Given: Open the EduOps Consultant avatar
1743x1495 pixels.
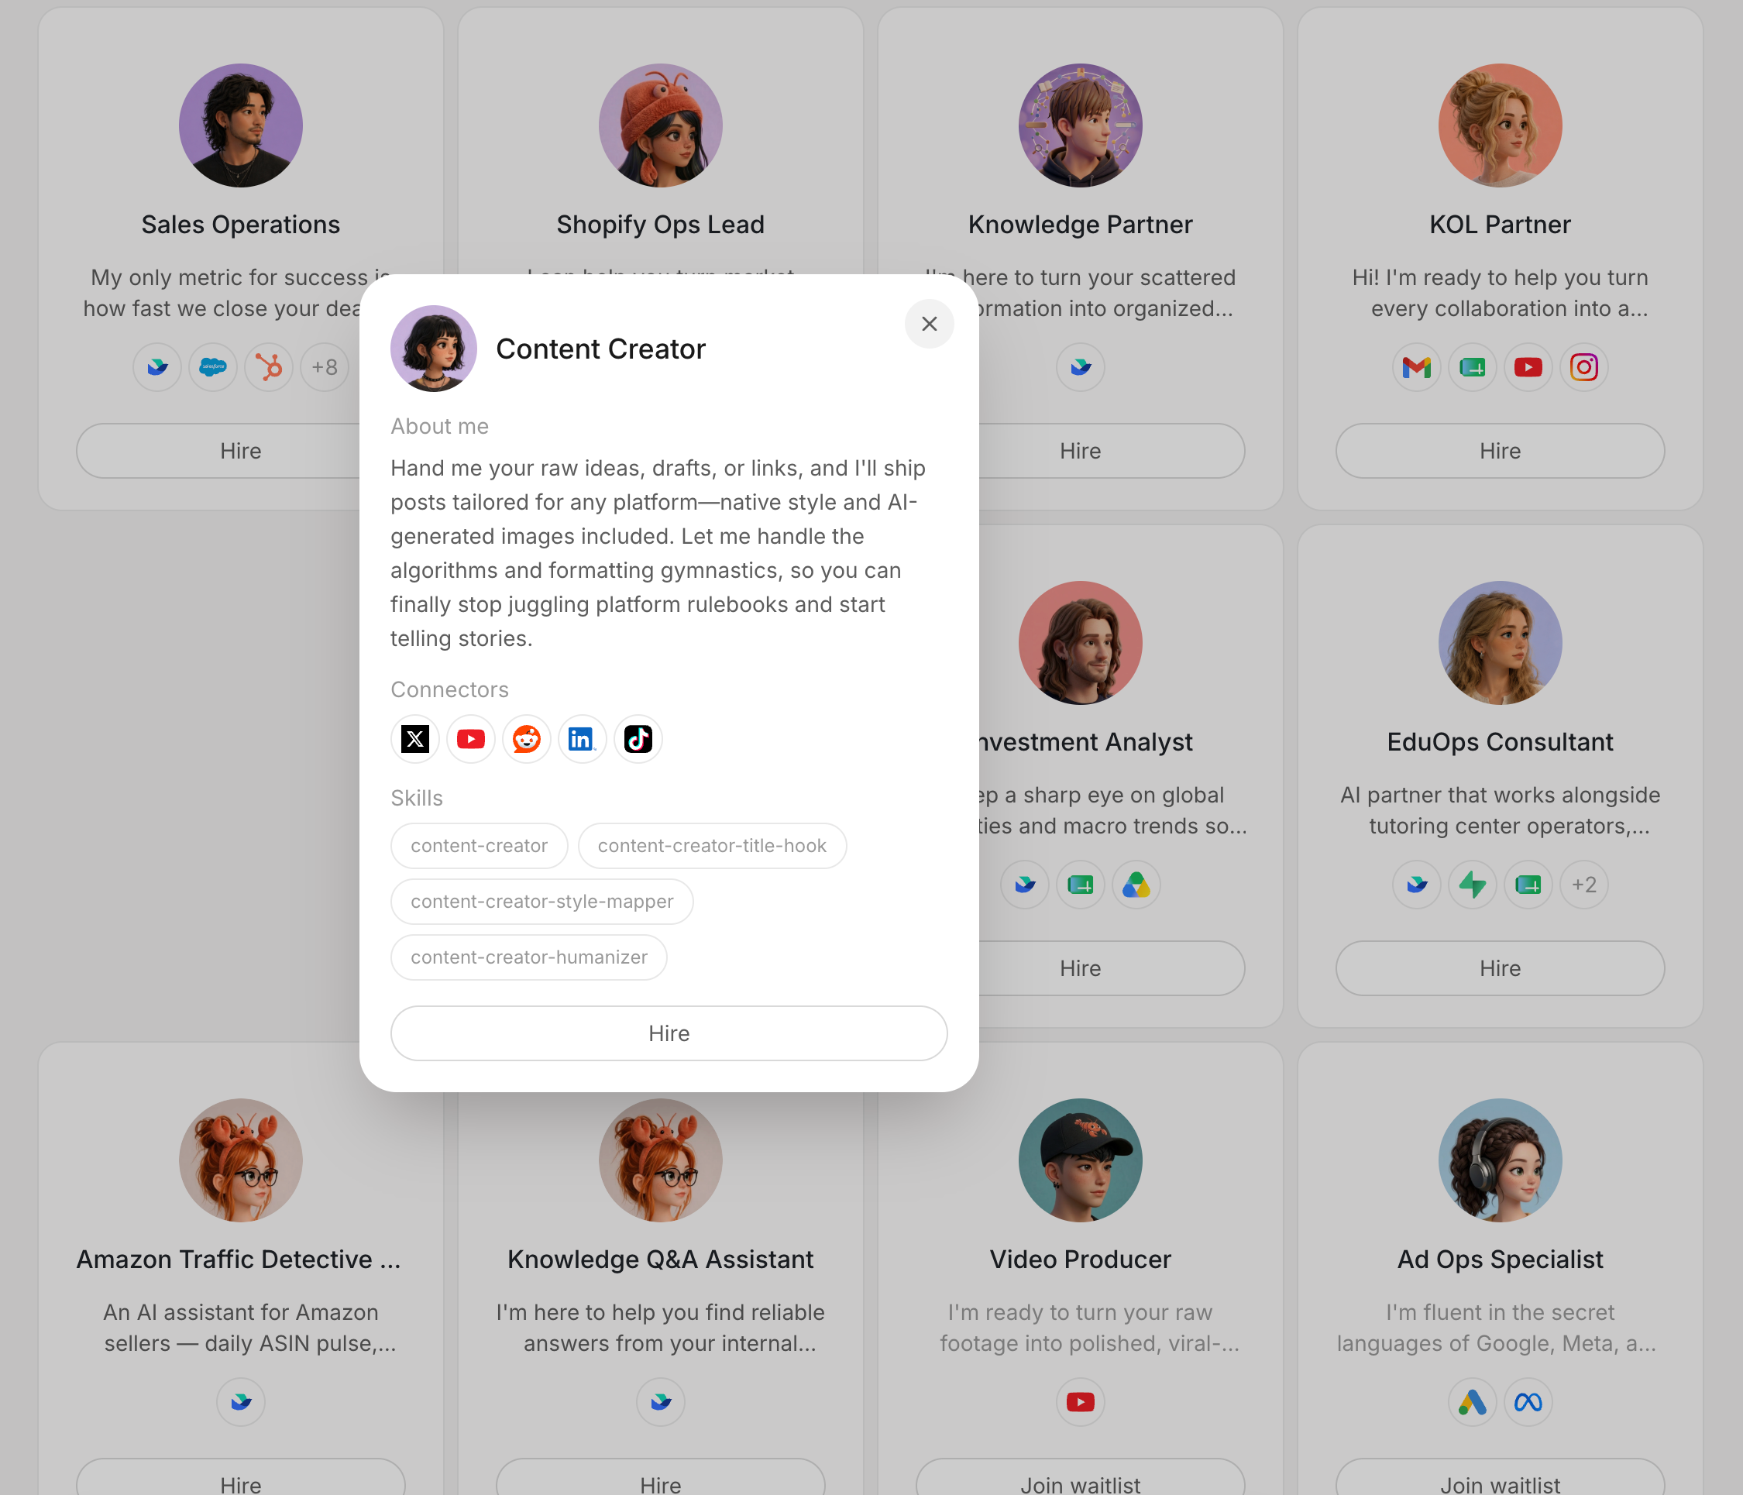Looking at the screenshot, I should [x=1500, y=643].
